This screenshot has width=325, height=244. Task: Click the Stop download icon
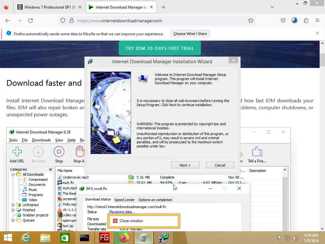pyautogui.click(x=59, y=155)
